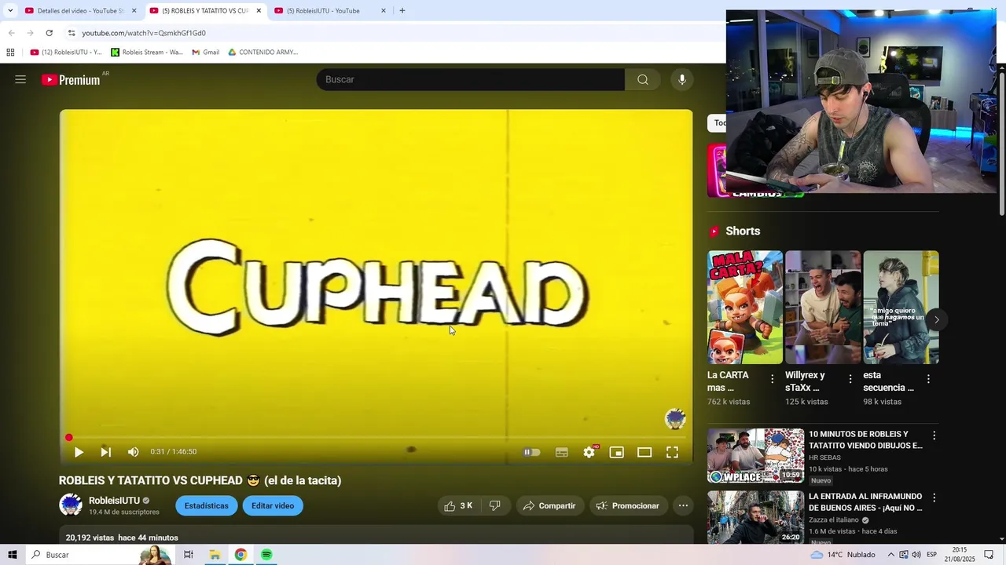This screenshot has height=565, width=1006.
Task: Toggle subtitles in video player
Action: [x=562, y=452]
